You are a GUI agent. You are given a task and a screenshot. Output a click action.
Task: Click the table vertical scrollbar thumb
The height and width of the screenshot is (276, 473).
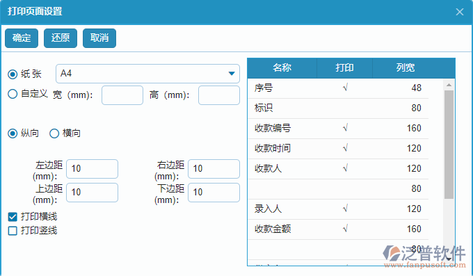tap(449, 145)
